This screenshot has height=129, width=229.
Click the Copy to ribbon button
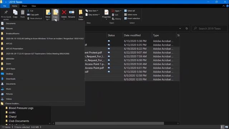(55, 15)
